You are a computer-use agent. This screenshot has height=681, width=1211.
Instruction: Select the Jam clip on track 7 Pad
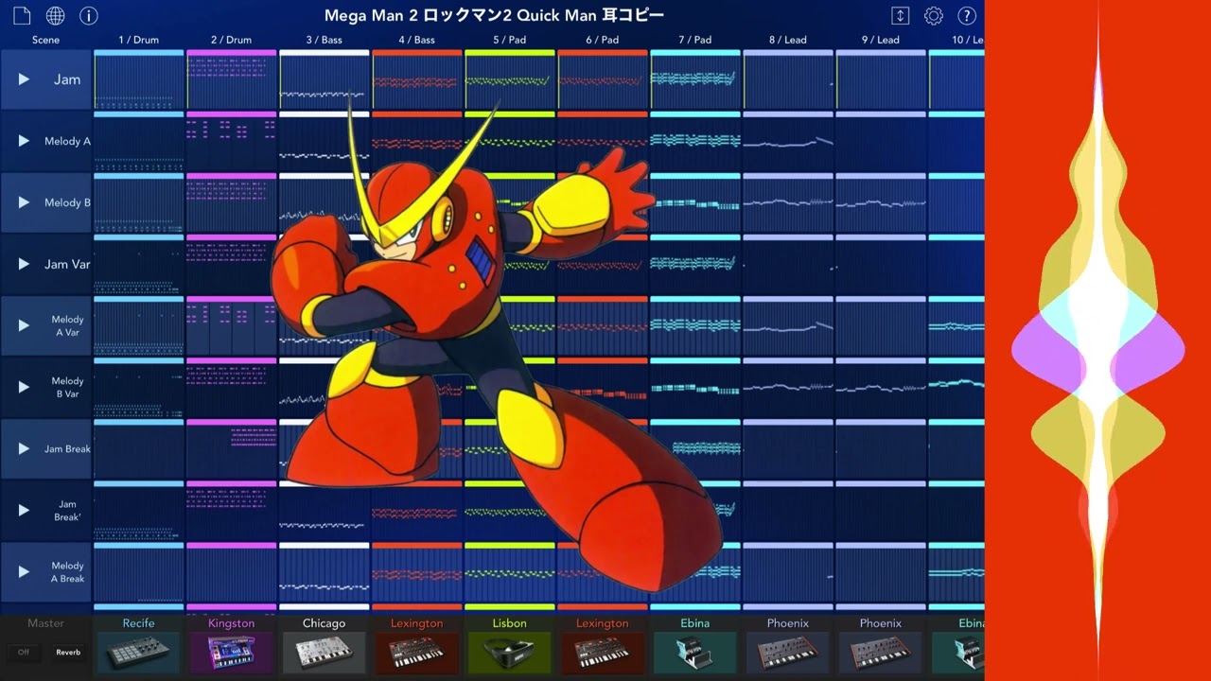[694, 79]
